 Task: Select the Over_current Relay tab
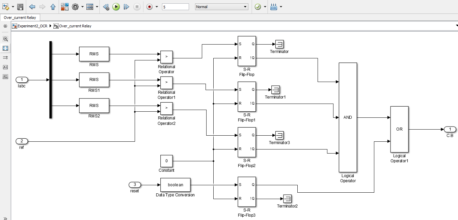coord(20,18)
